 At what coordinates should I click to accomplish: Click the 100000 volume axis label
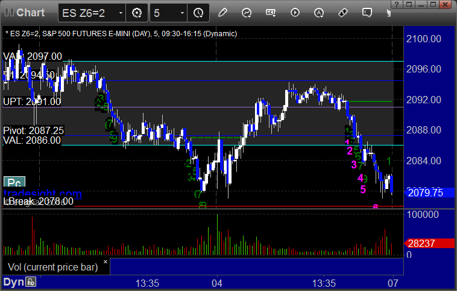pos(423,214)
